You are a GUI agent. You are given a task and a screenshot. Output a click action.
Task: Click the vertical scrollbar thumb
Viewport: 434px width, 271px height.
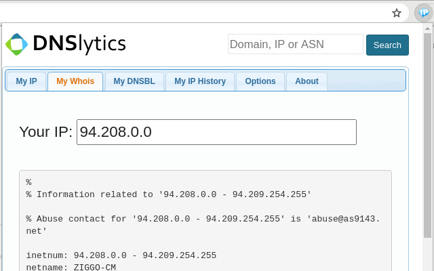point(428,135)
